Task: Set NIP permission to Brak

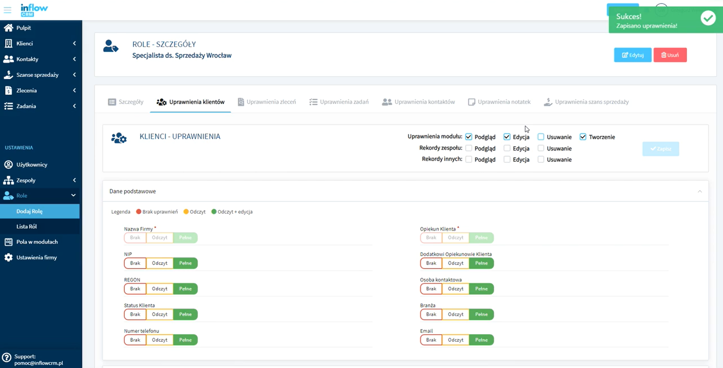Action: coord(135,263)
